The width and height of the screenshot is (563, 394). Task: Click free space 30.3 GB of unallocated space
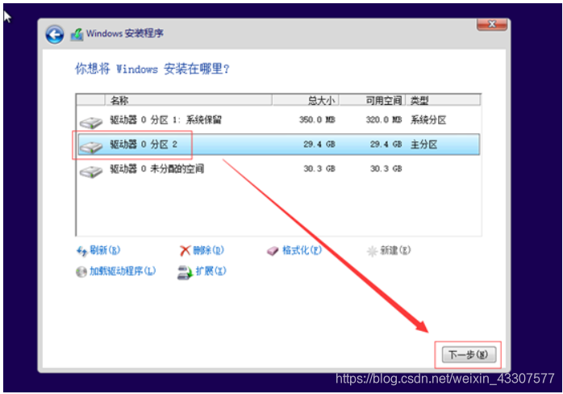386,169
